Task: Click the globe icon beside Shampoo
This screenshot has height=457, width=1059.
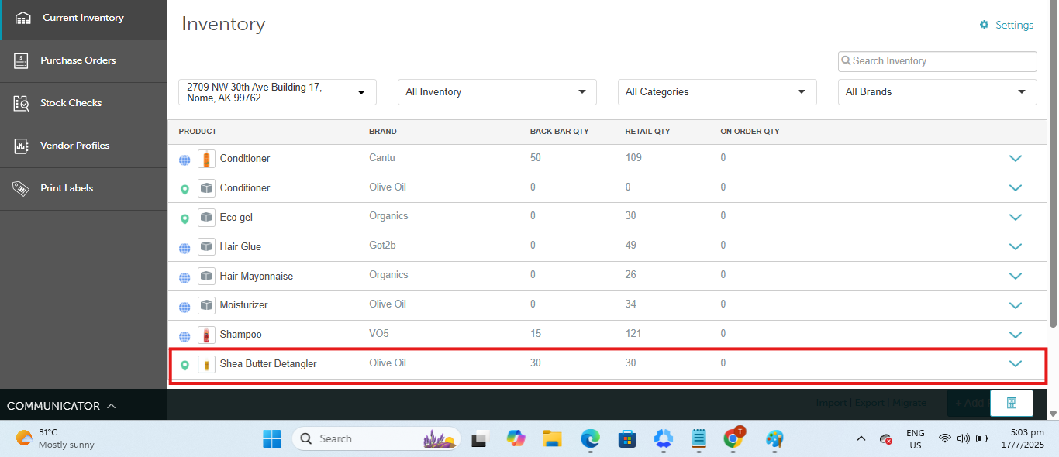Action: 185,336
